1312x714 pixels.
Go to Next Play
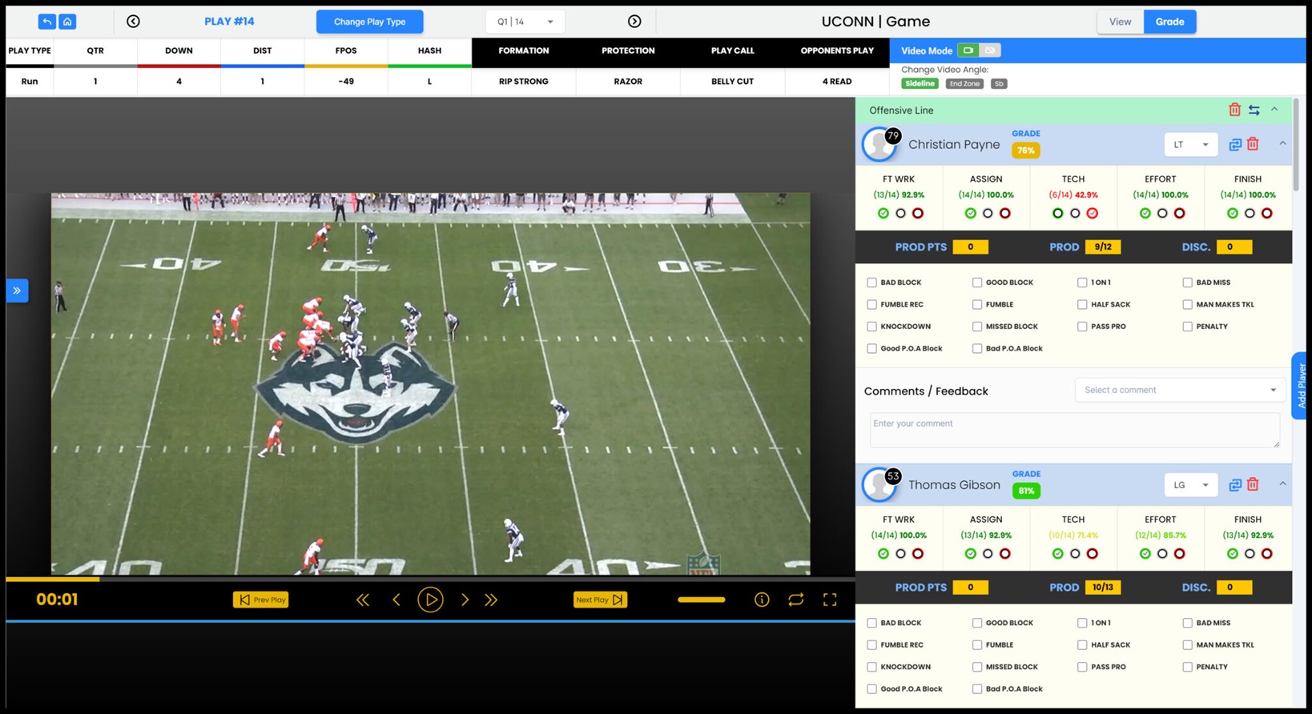tap(599, 600)
